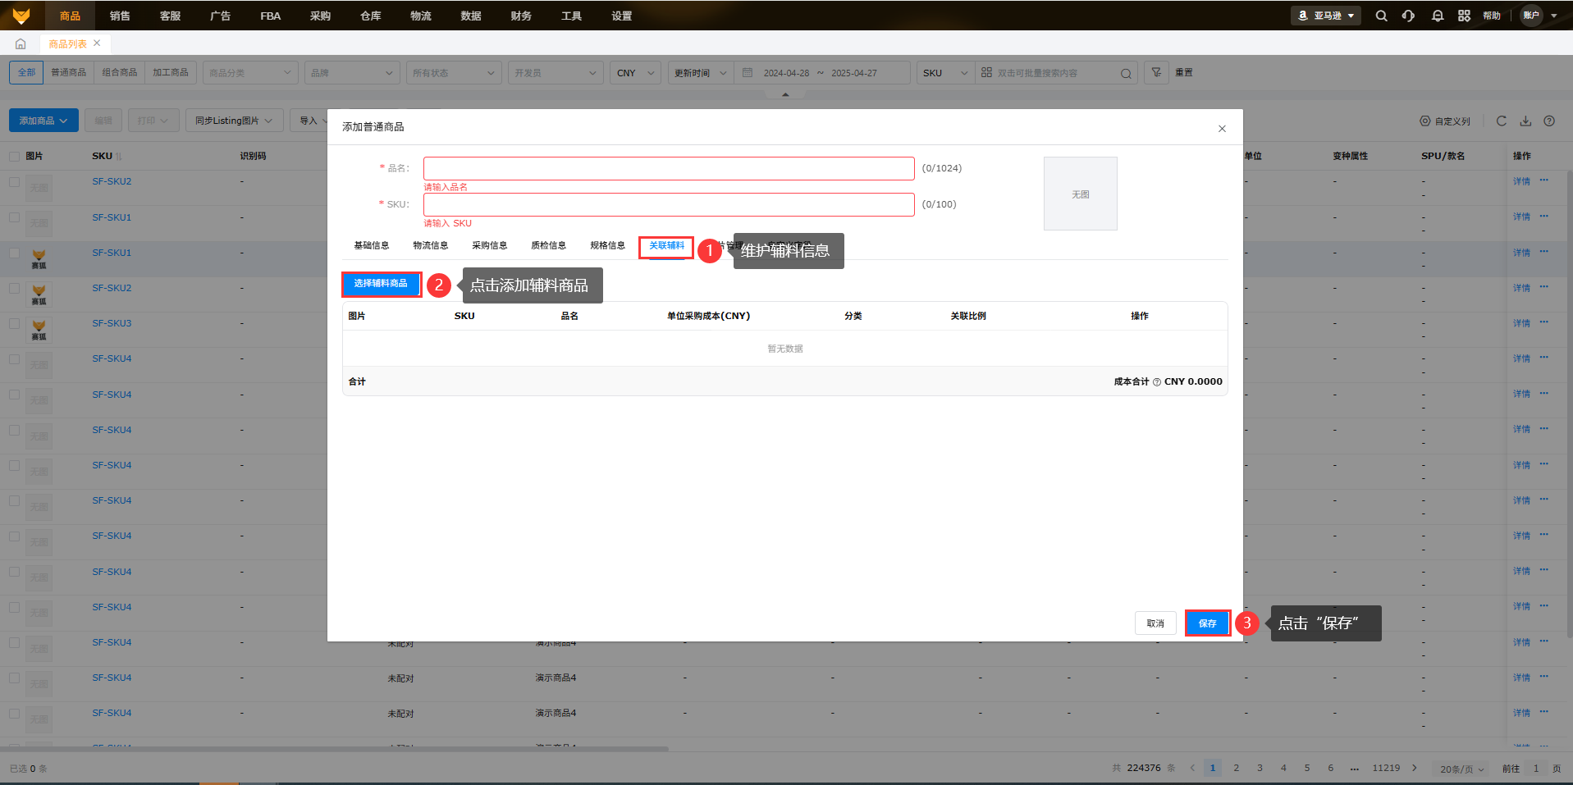Select the 关联辅料 tab

click(x=666, y=246)
